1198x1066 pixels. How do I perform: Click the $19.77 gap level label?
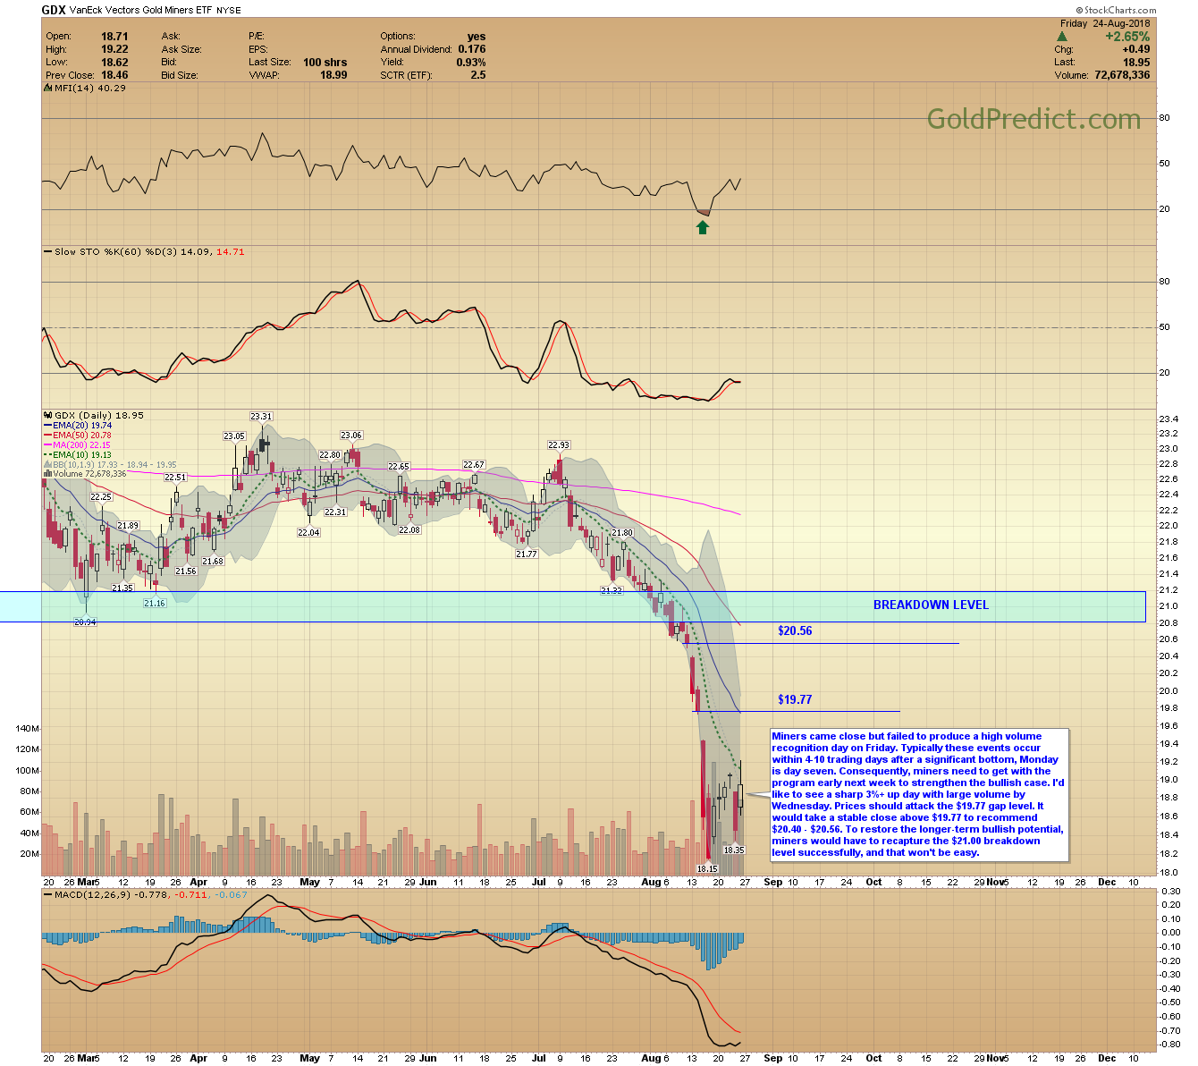pyautogui.click(x=795, y=700)
